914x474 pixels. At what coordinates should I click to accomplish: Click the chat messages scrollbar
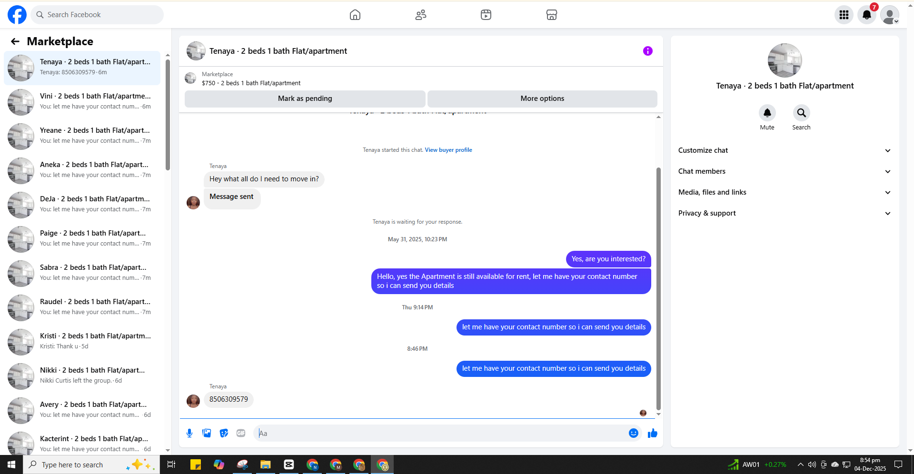[658, 288]
